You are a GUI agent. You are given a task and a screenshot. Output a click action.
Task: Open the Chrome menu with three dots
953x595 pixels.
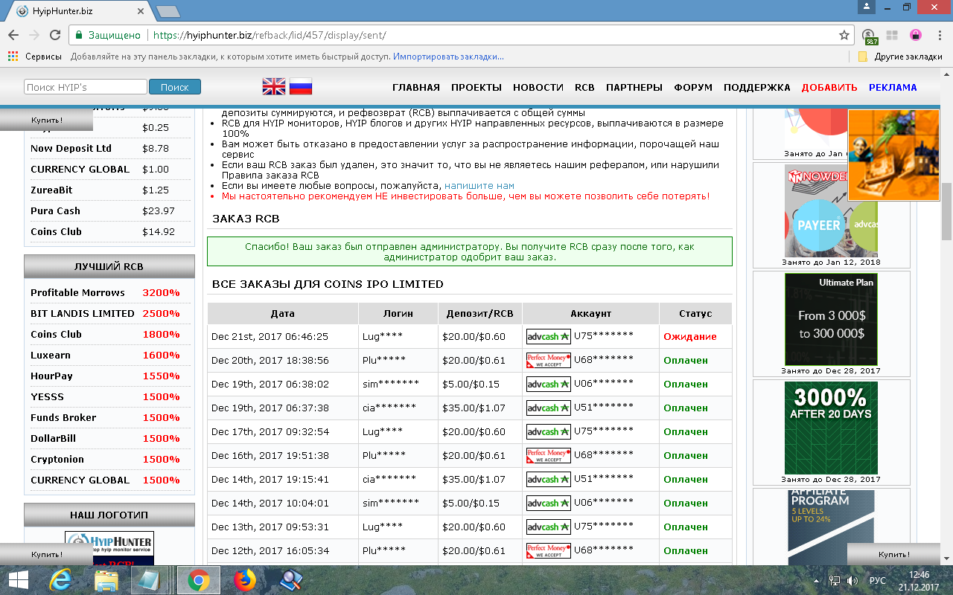937,35
